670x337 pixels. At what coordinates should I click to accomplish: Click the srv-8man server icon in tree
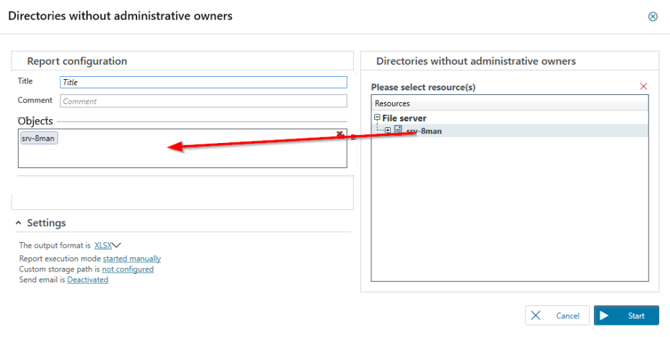coord(398,130)
